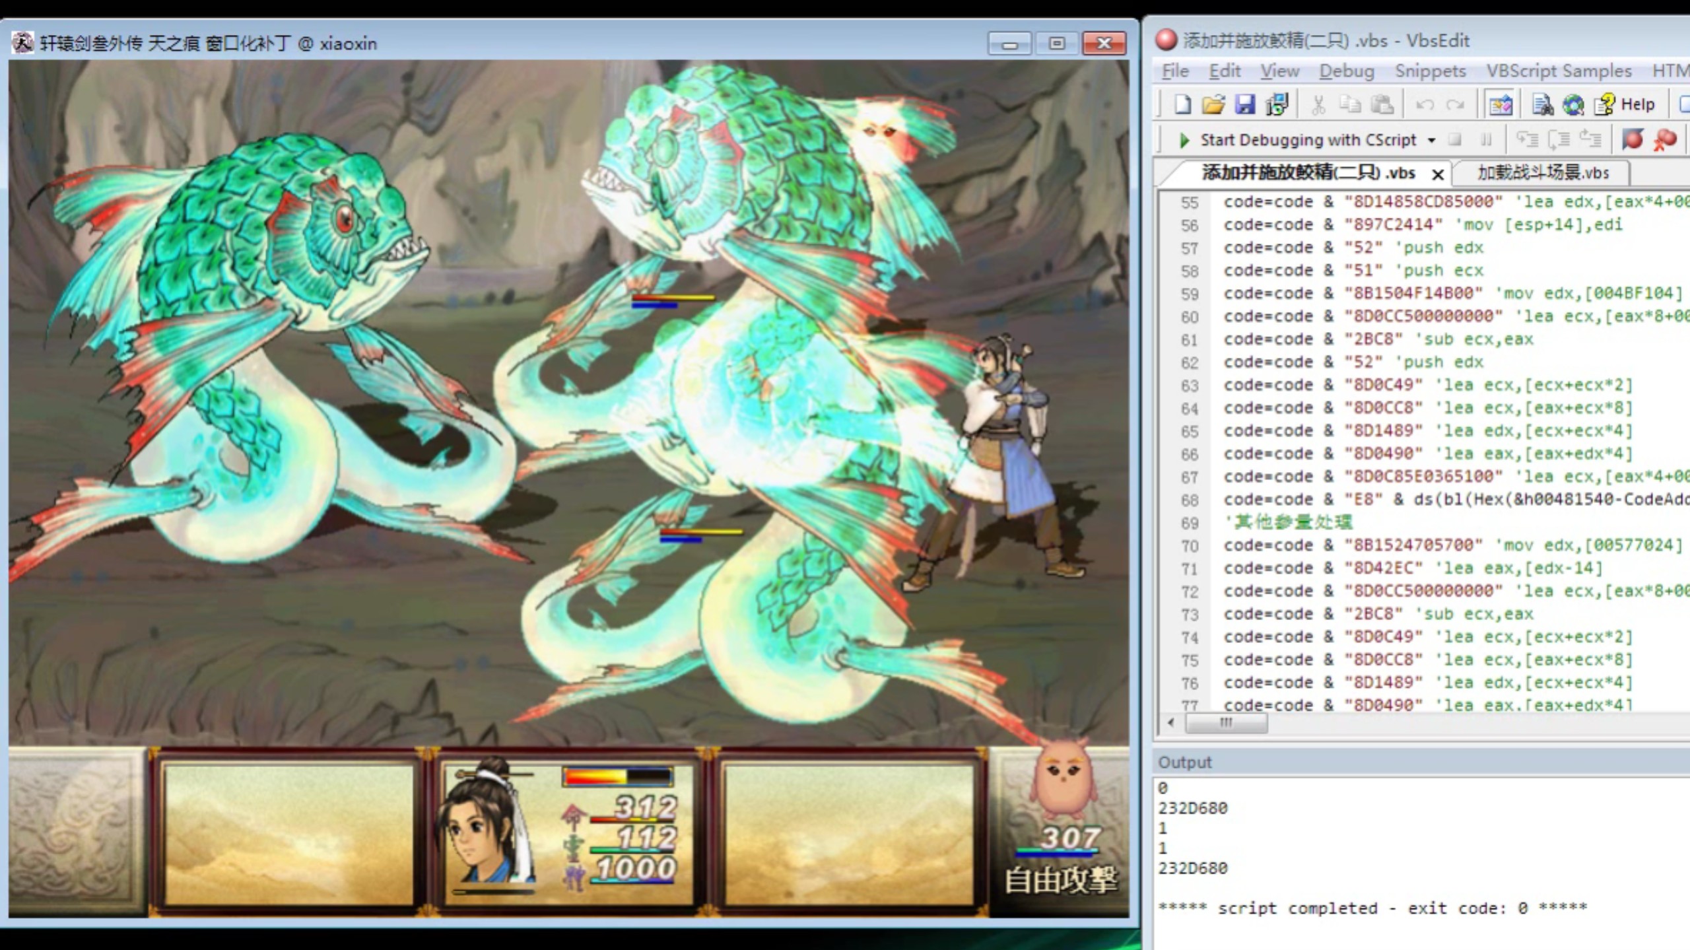Redo the edit via toolbar arrow
The image size is (1690, 950).
[x=1456, y=105]
